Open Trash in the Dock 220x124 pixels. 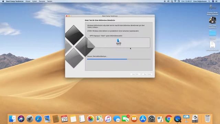[x=207, y=118]
